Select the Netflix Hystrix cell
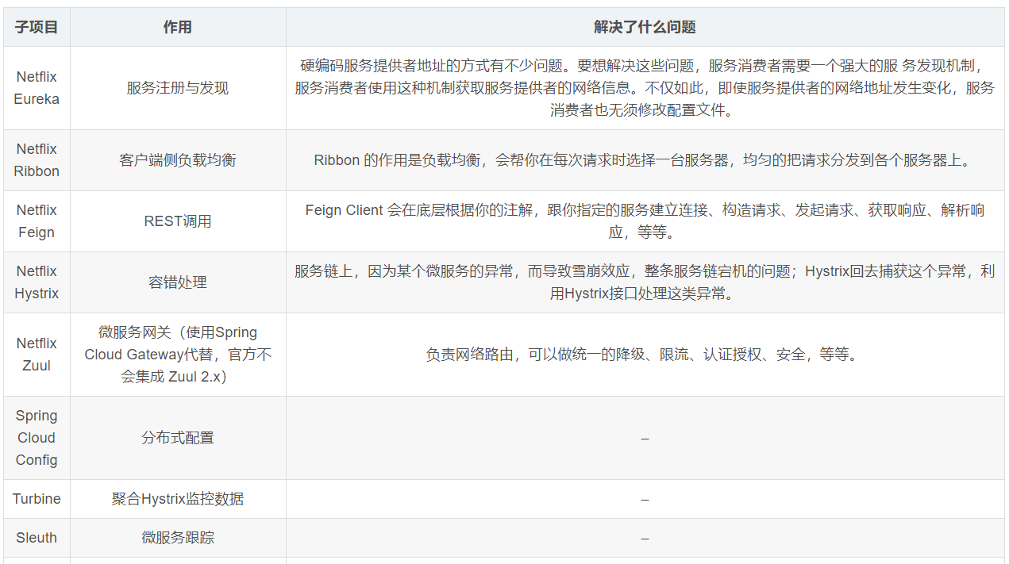Image resolution: width=1009 pixels, height=564 pixels. click(x=37, y=282)
